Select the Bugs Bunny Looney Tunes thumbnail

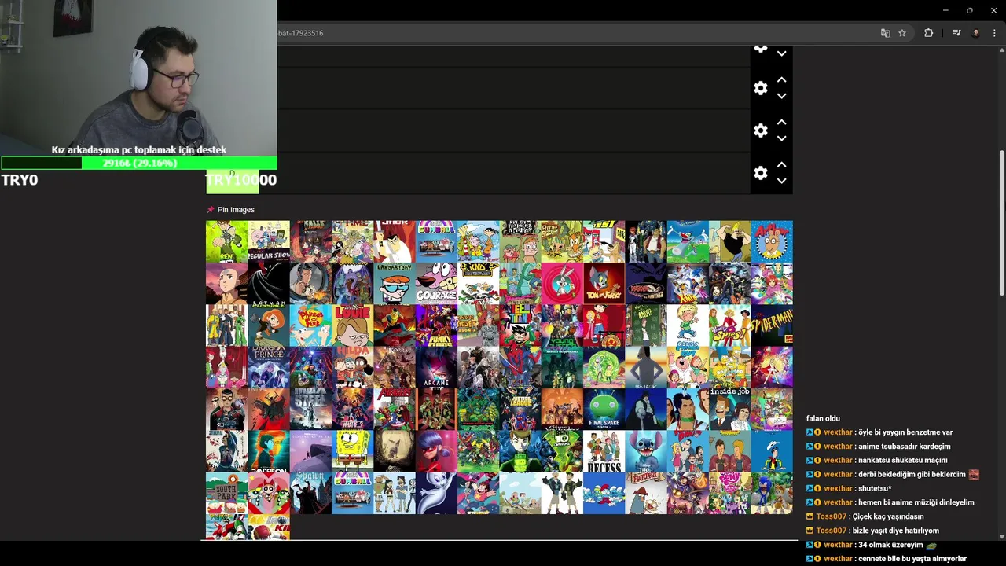point(562,284)
